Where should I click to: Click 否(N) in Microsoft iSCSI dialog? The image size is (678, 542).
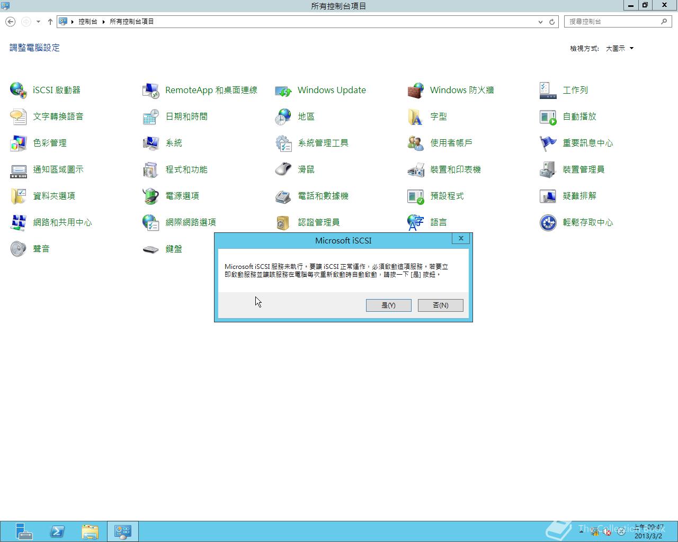440,305
